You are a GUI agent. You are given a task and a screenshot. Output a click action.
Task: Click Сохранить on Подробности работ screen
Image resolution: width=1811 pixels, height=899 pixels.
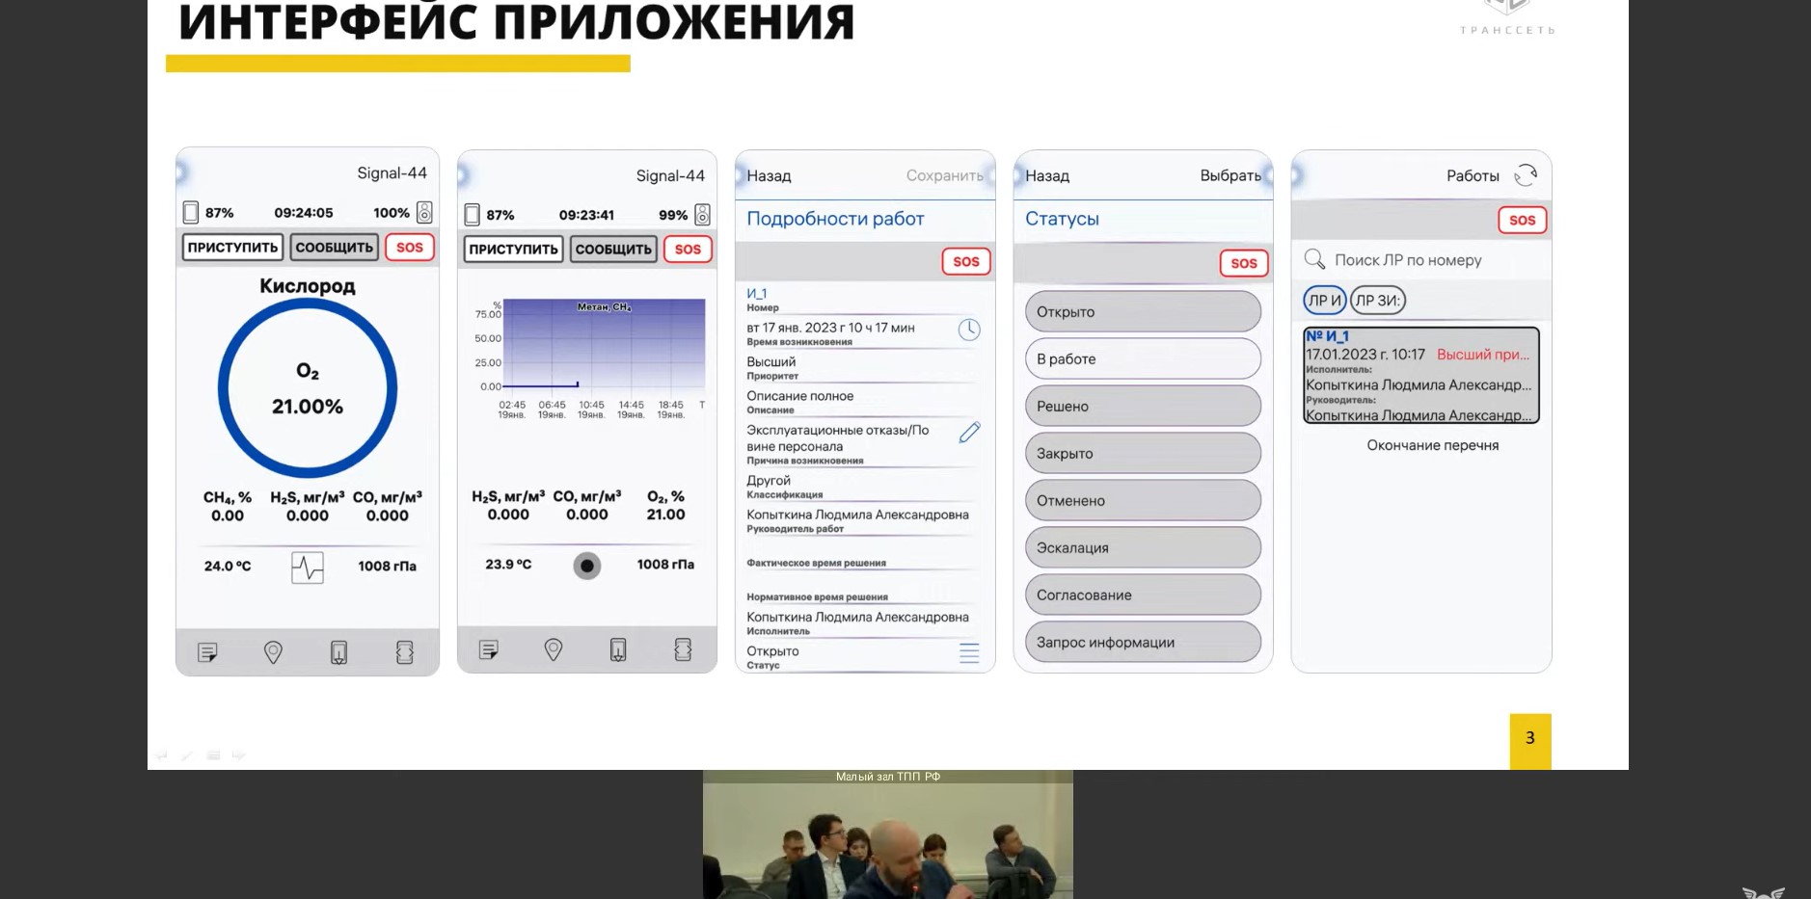[x=945, y=175]
